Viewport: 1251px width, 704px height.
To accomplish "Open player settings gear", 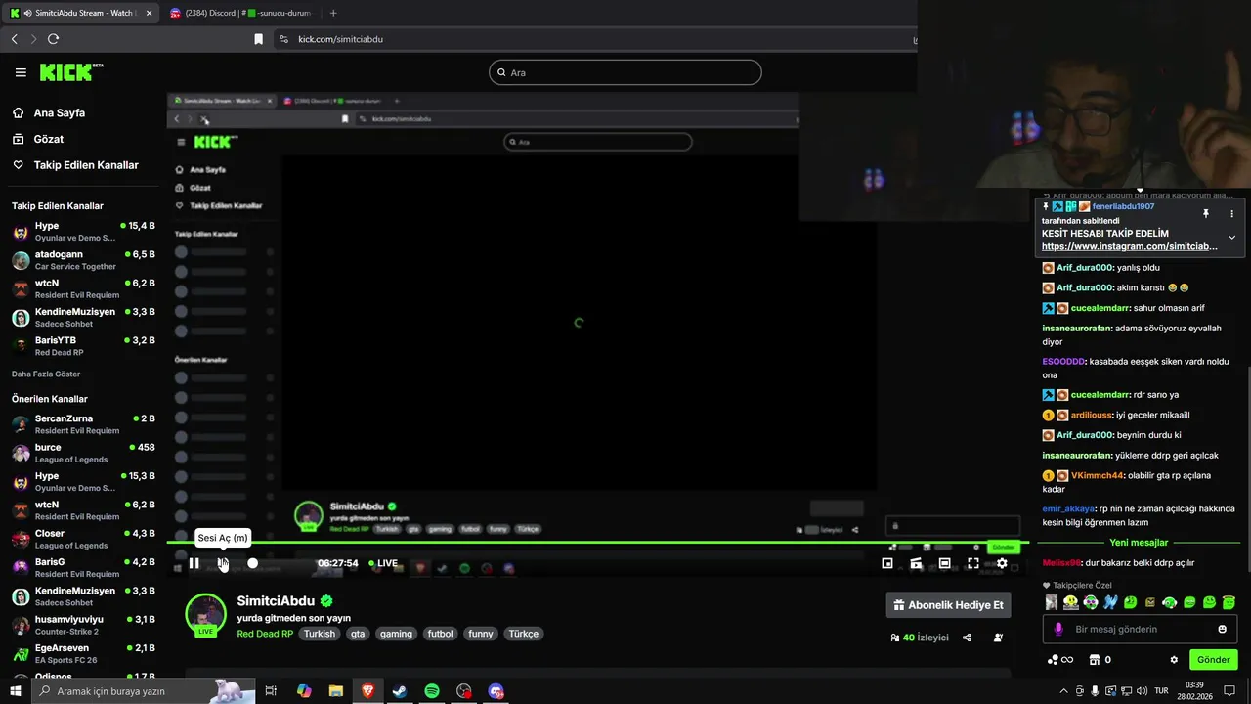I will (x=1002, y=563).
